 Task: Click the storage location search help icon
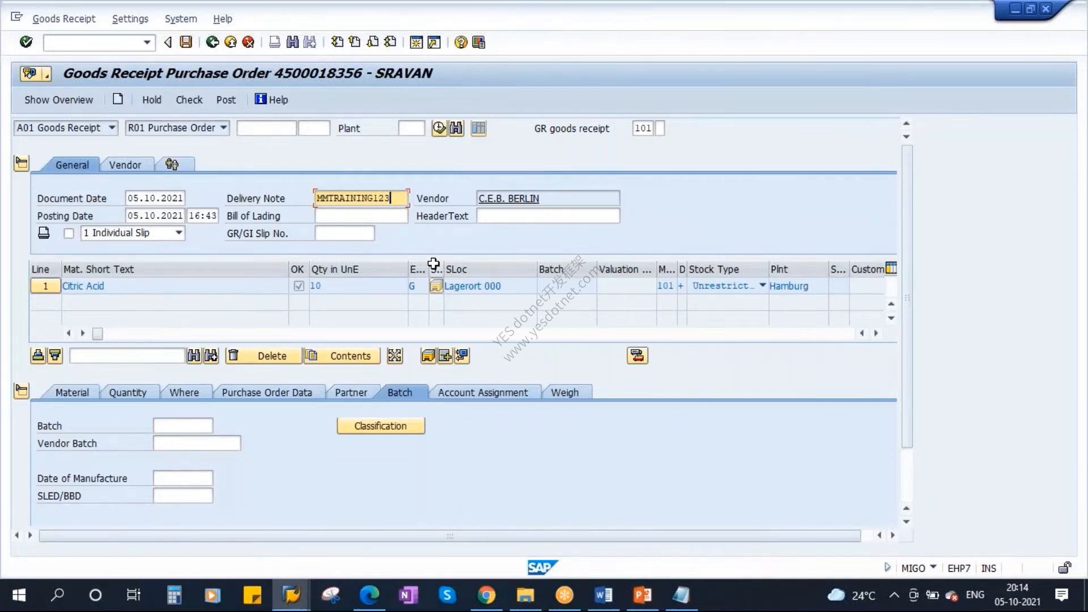click(435, 286)
